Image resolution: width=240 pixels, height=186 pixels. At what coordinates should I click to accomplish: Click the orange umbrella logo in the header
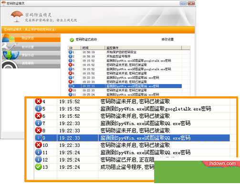click(17, 16)
